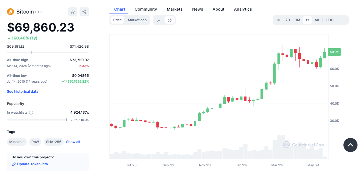The height and width of the screenshot is (174, 362).
Task: Toggle the Market cap chart mode
Action: pyautogui.click(x=137, y=20)
